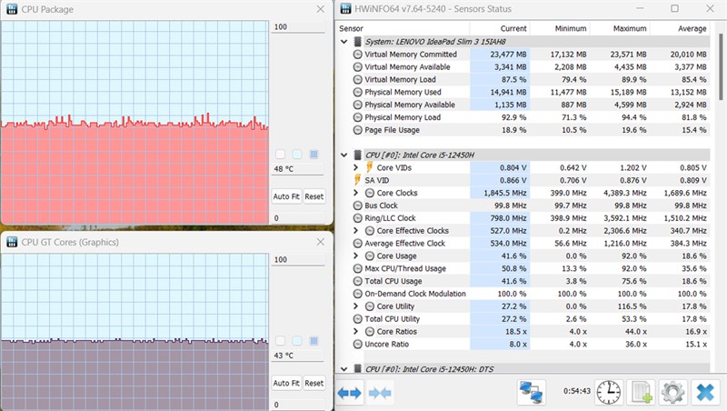
Task: Click the expand sensor columns double-arrow icon
Action: (350, 394)
